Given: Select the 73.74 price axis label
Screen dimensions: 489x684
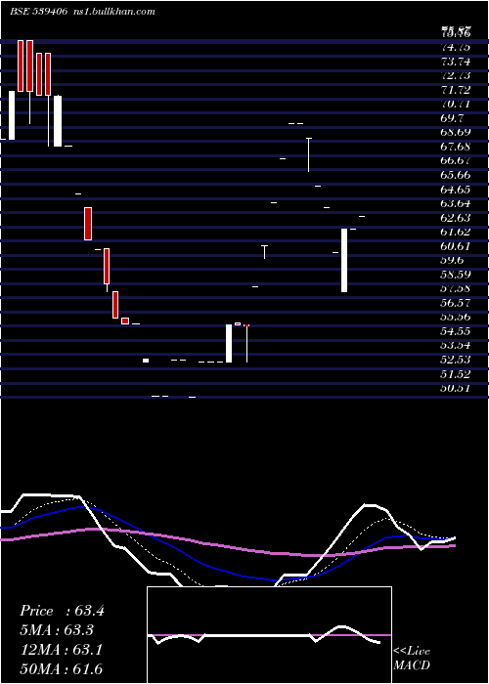Looking at the screenshot, I should tap(456, 62).
